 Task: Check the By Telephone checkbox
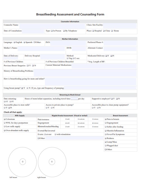coord(64,31)
